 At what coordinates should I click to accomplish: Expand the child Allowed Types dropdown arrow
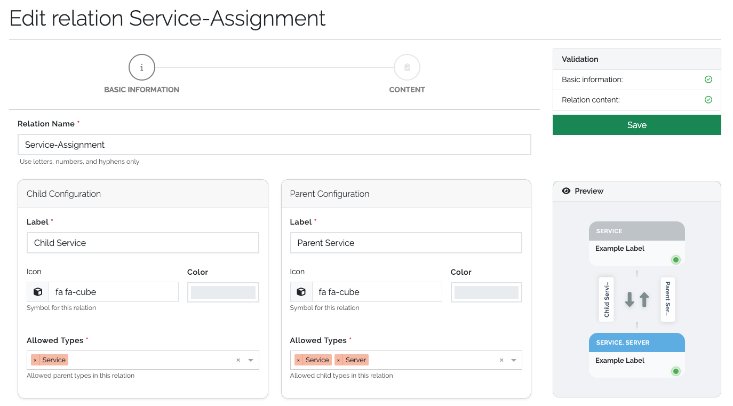[251, 360]
